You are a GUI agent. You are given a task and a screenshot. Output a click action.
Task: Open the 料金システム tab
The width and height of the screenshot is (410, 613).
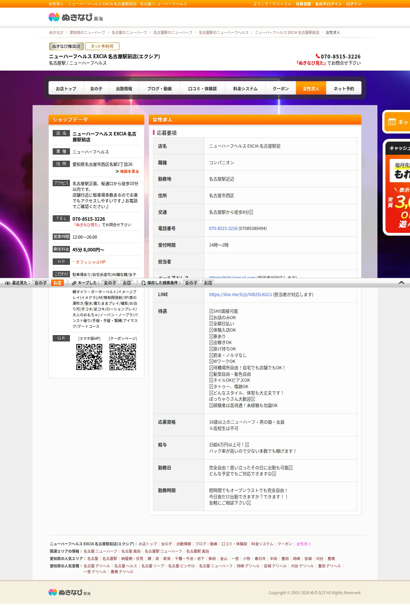[x=245, y=88]
